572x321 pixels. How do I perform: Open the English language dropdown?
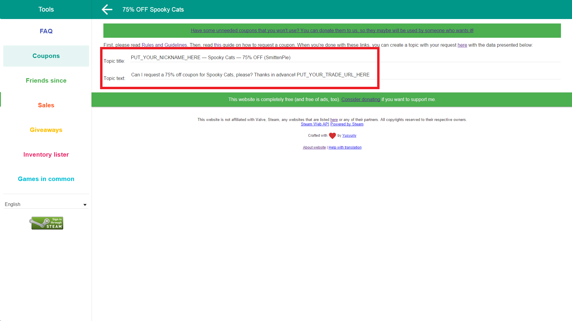click(x=46, y=204)
